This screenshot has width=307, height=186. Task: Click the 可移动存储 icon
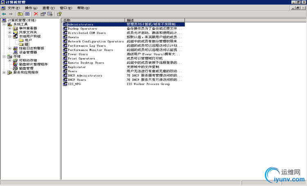click(x=15, y=60)
